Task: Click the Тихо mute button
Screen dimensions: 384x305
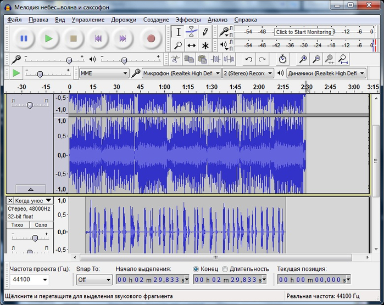Action: click(x=18, y=225)
